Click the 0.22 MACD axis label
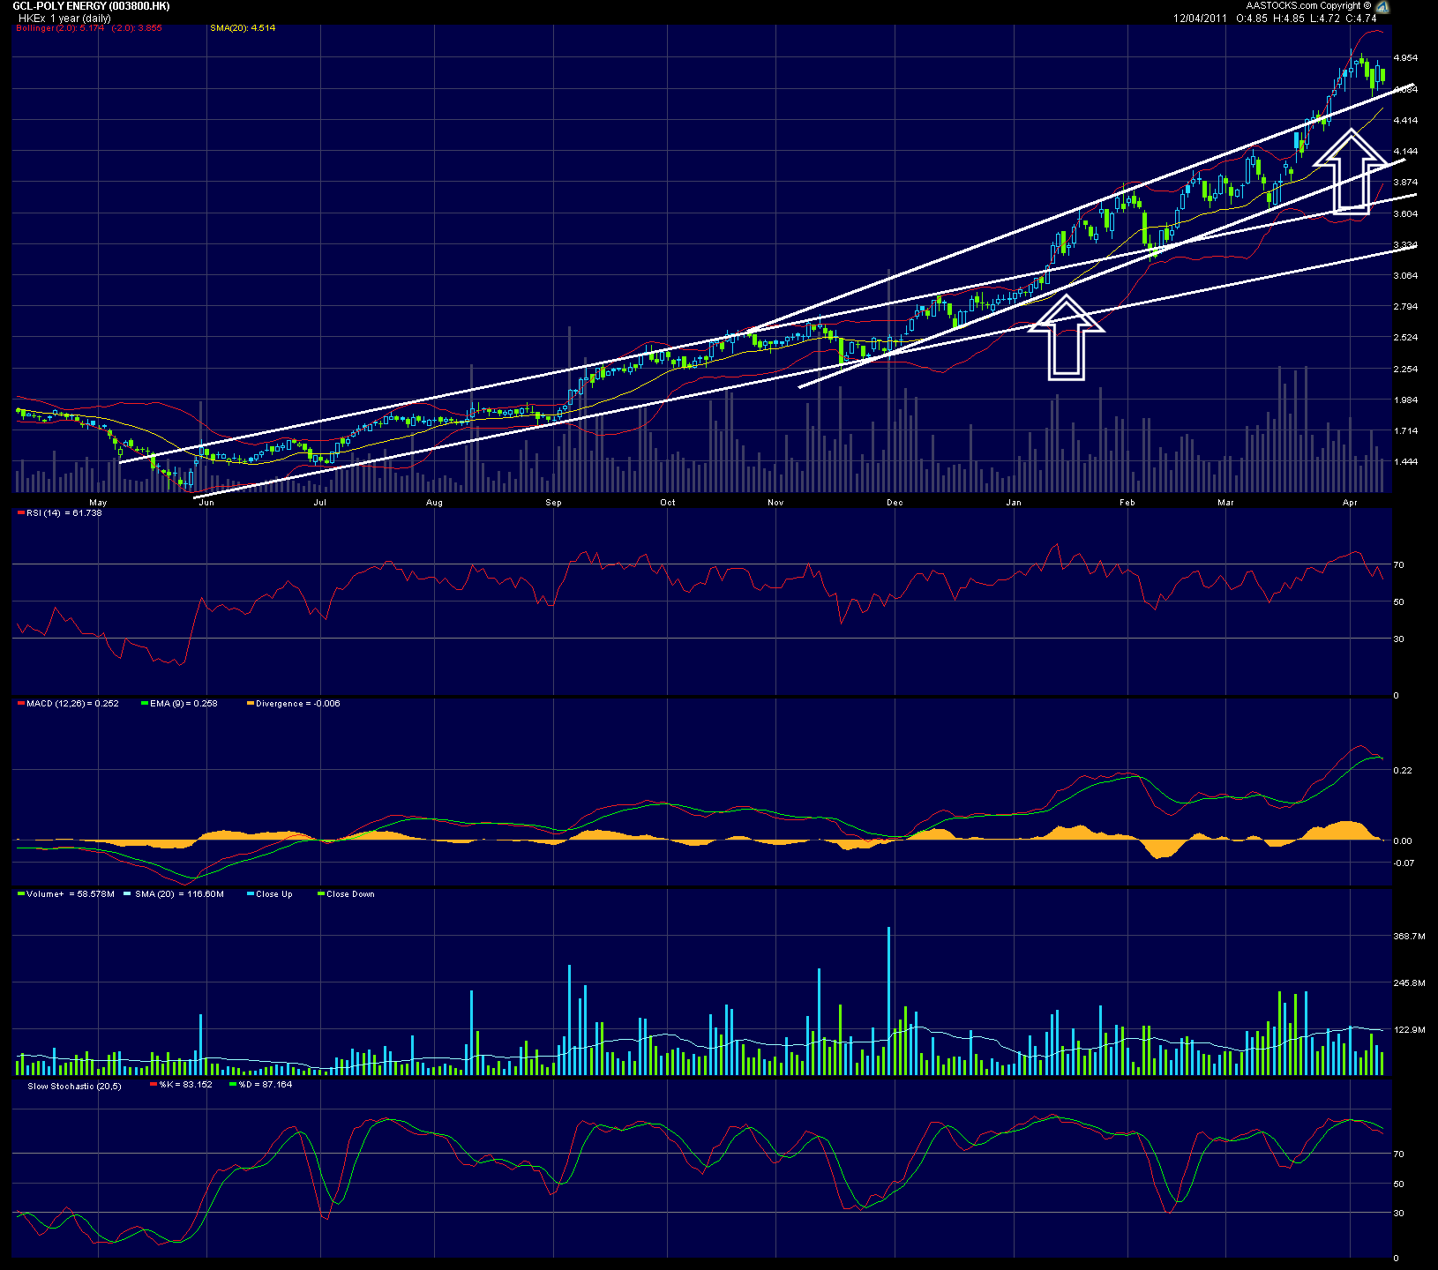Viewport: 1438px width, 1270px height. [x=1403, y=771]
